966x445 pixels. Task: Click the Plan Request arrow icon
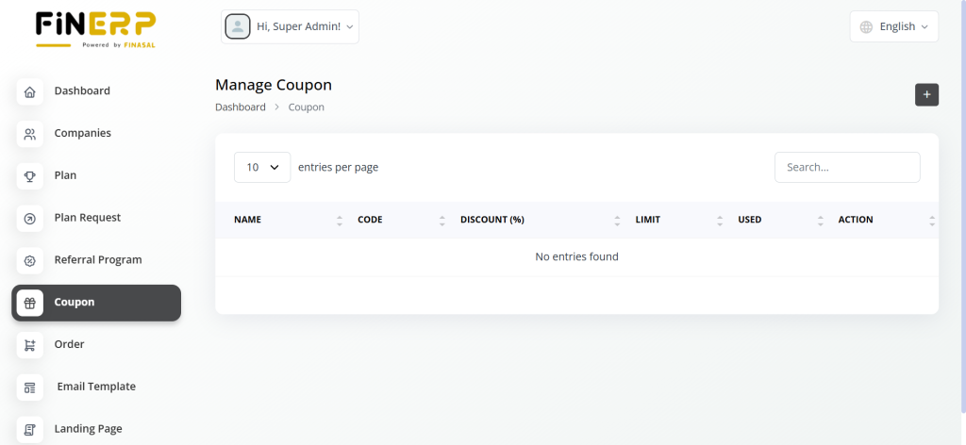click(30, 219)
